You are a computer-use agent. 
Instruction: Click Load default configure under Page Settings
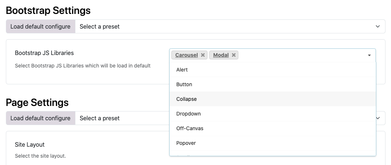[40, 118]
